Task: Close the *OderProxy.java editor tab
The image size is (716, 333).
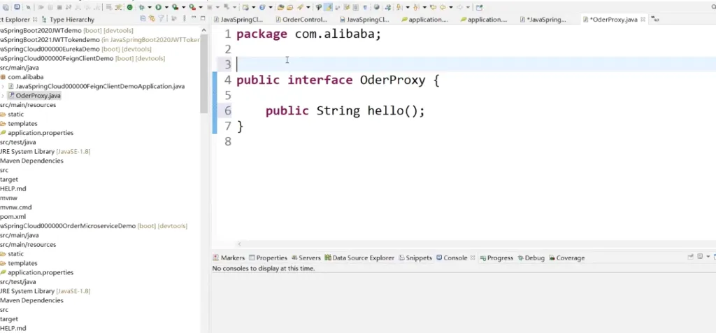Action: pyautogui.click(x=643, y=20)
